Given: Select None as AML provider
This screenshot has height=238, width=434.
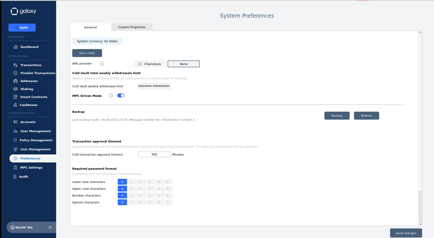Looking at the screenshot, I should point(184,64).
